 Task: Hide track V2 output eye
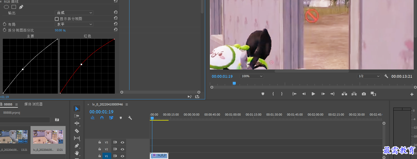pyautogui.click(x=122, y=149)
